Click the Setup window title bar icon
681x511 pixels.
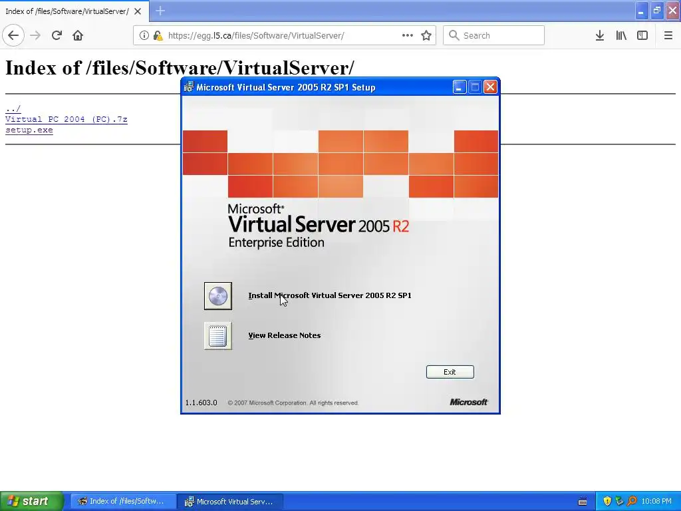(189, 87)
